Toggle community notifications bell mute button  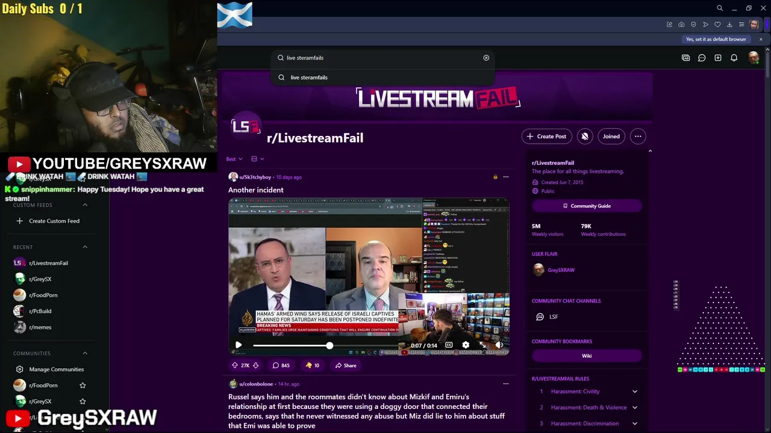pos(585,137)
